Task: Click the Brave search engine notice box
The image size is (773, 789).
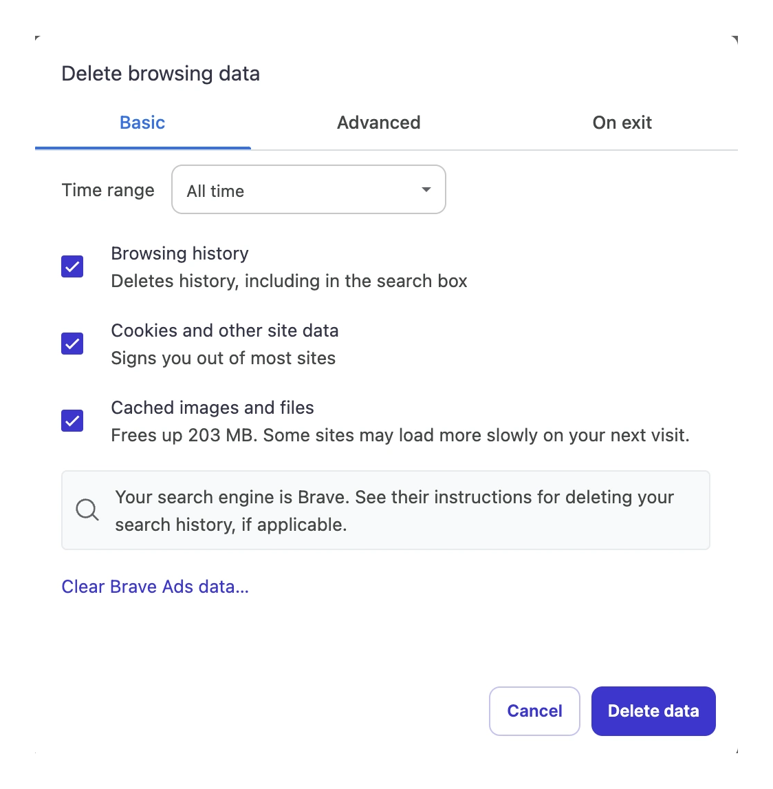Action: point(386,509)
